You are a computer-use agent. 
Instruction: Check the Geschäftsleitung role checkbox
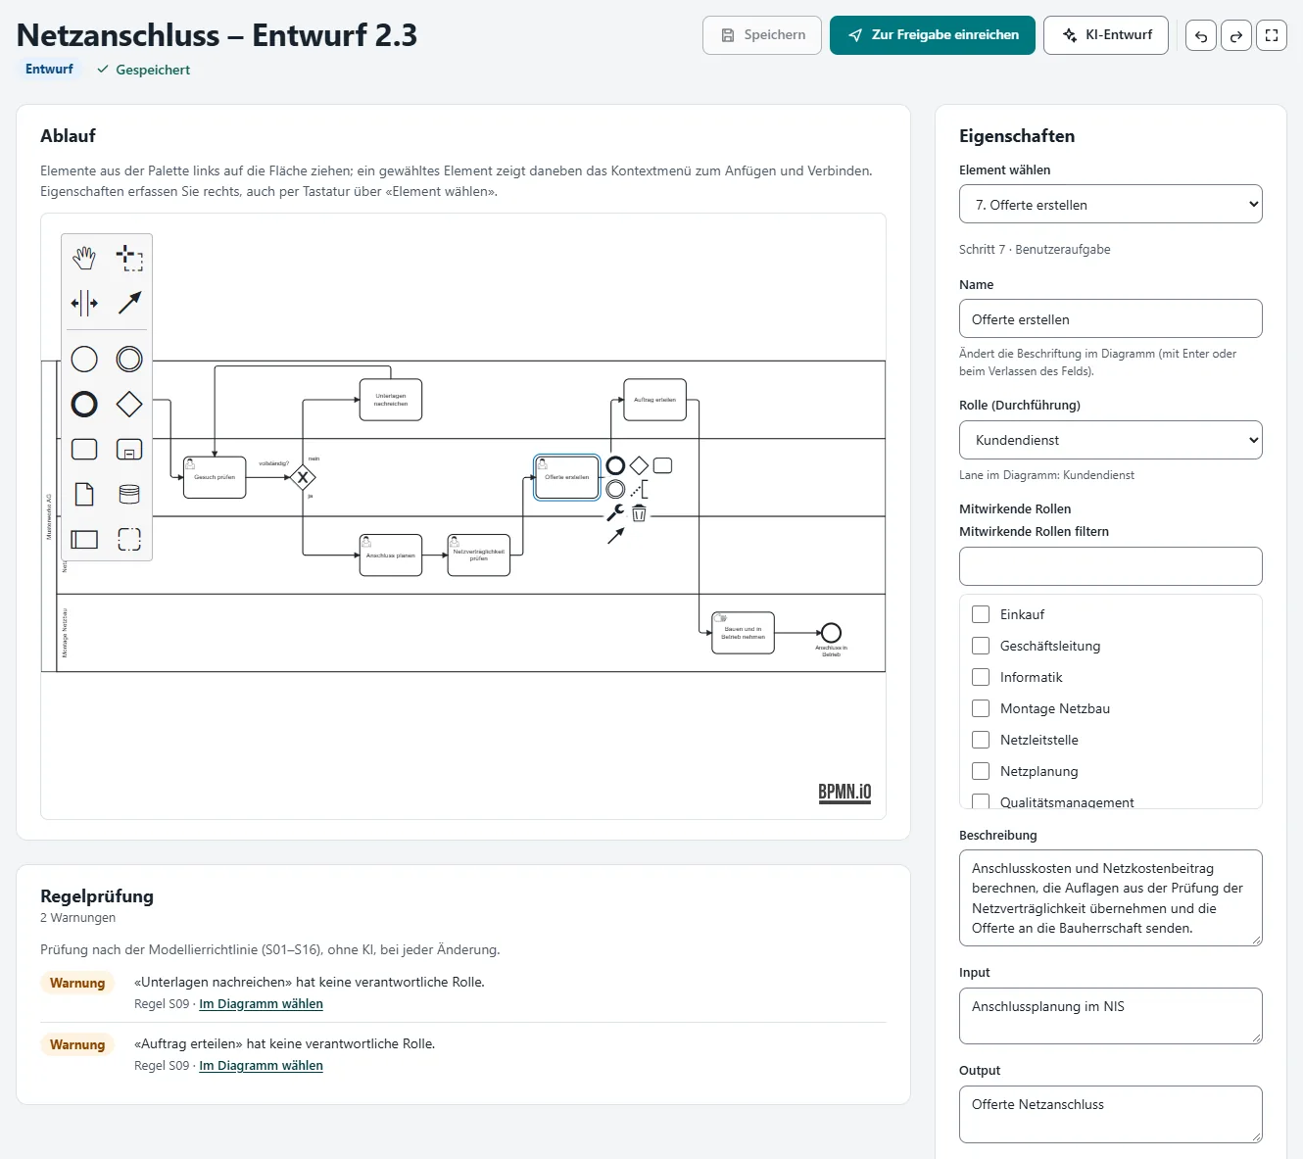981,646
